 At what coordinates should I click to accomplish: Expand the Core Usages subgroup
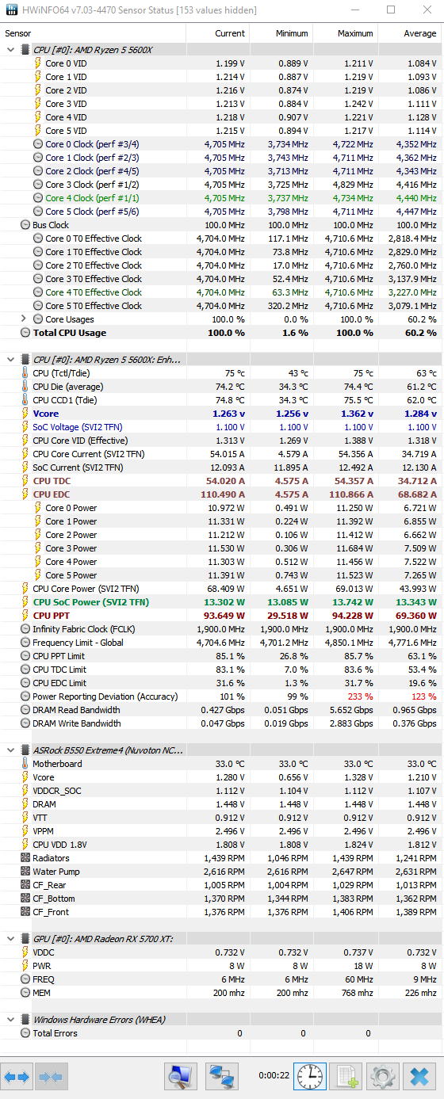pos(23,319)
